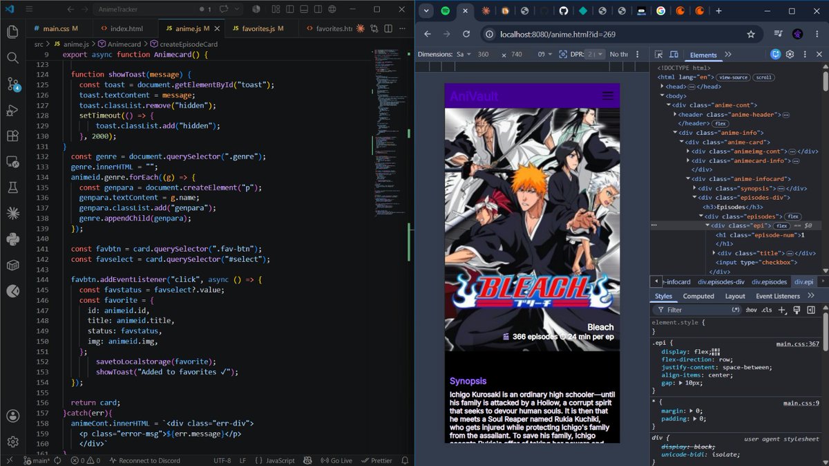Open the Extensions view in VS Code
This screenshot has width=829, height=466.
tap(12, 136)
